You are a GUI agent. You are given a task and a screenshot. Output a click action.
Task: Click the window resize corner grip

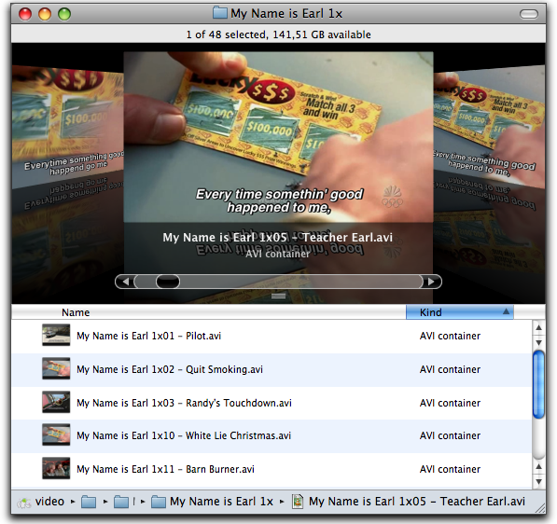point(540,508)
